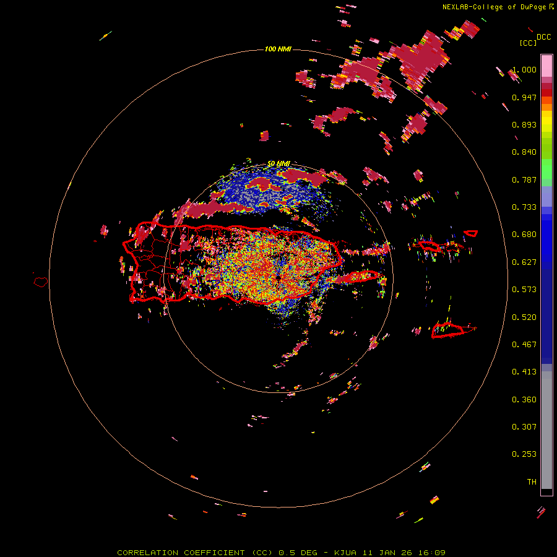Select the 0.627 color scale label

[x=524, y=262]
